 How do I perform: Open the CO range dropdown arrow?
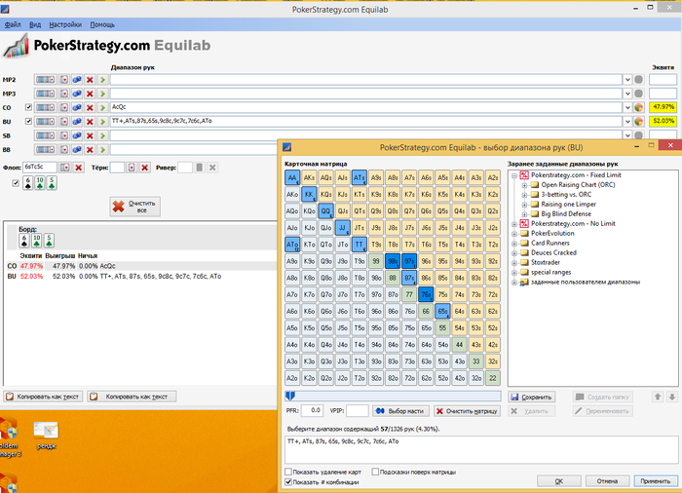[627, 107]
